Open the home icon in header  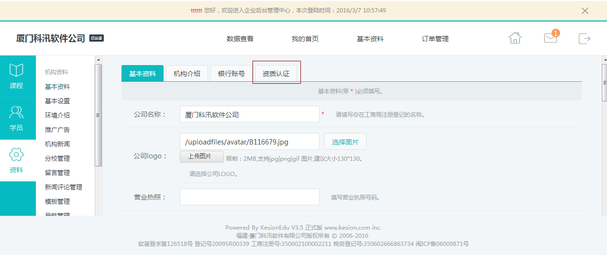515,38
